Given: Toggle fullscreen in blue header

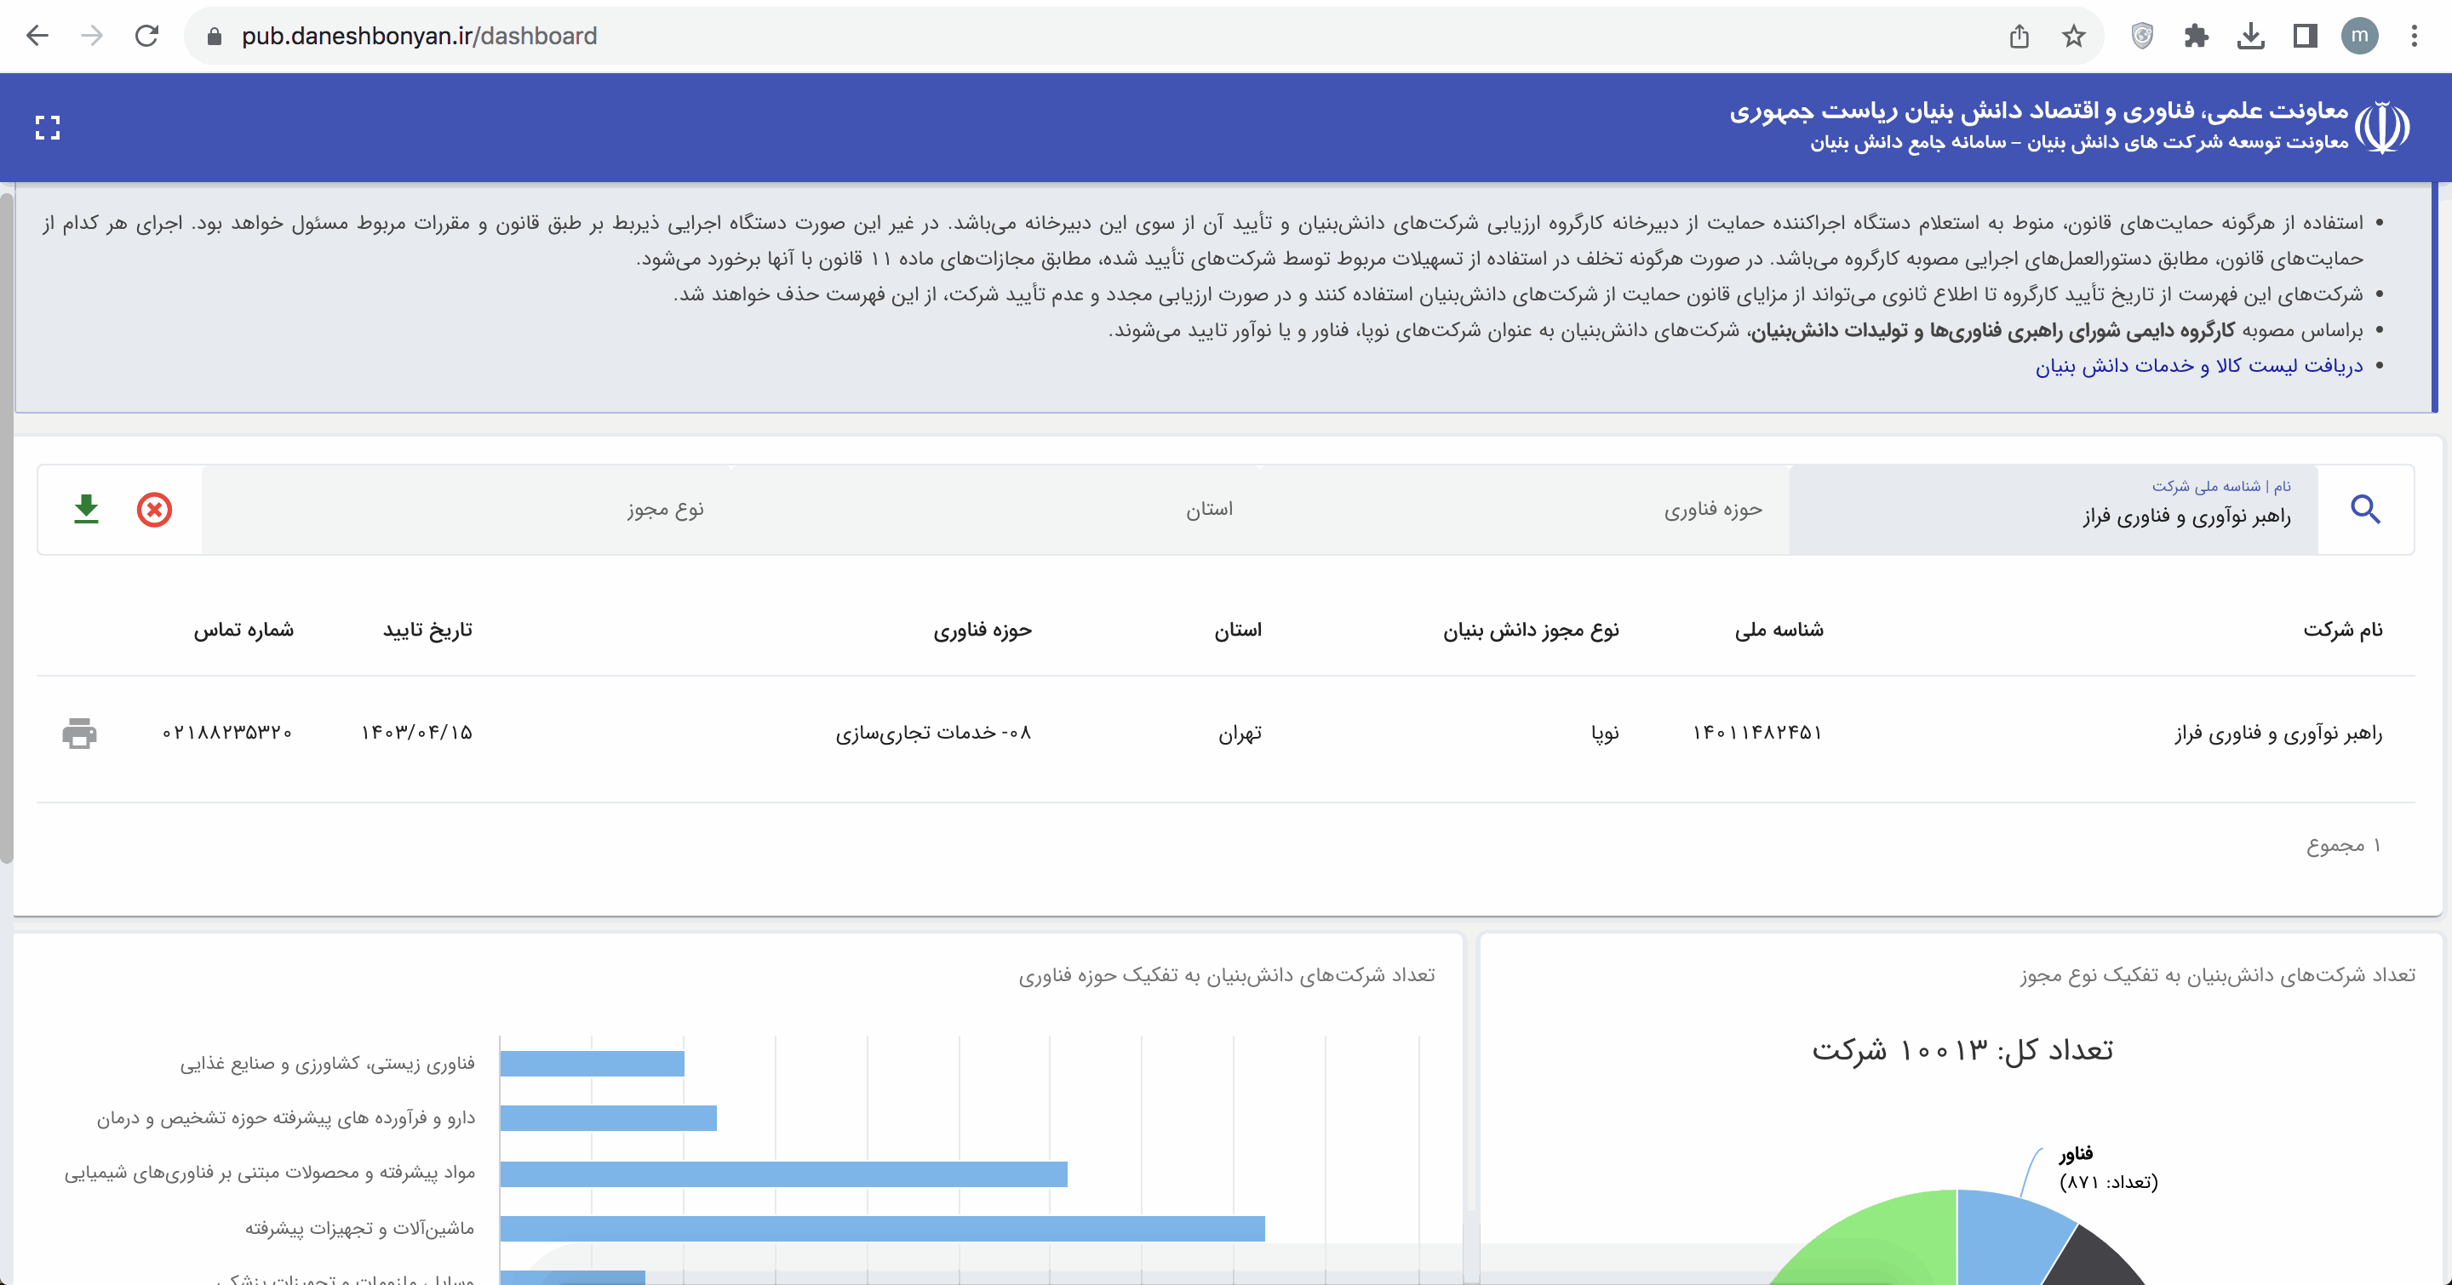Looking at the screenshot, I should pyautogui.click(x=48, y=128).
